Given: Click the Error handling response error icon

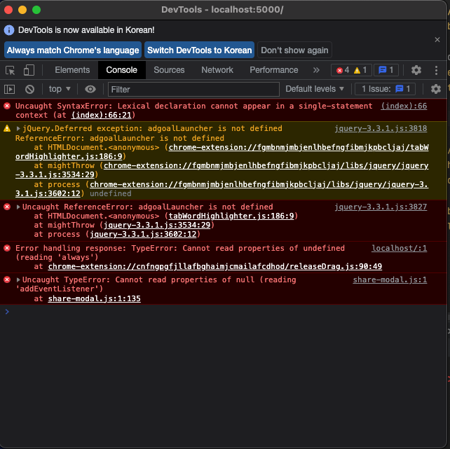Looking at the screenshot, I should pos(7,248).
